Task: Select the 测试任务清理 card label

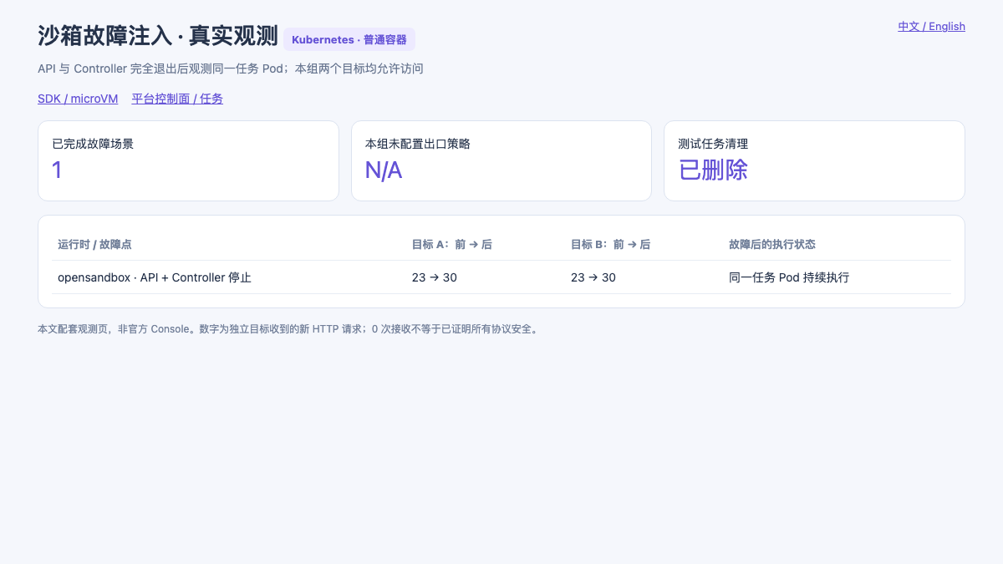Action: tap(713, 144)
